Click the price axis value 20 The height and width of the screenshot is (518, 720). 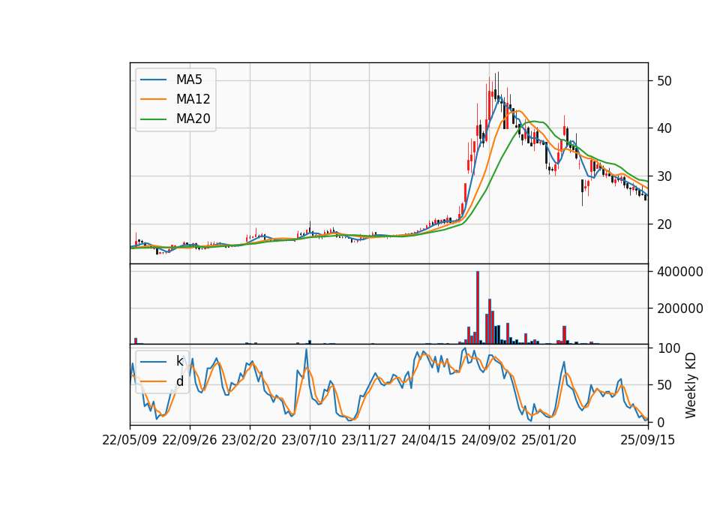tap(664, 224)
